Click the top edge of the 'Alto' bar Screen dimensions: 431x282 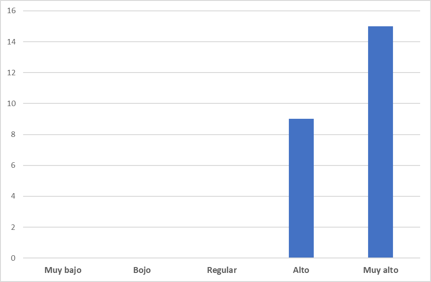pos(301,120)
